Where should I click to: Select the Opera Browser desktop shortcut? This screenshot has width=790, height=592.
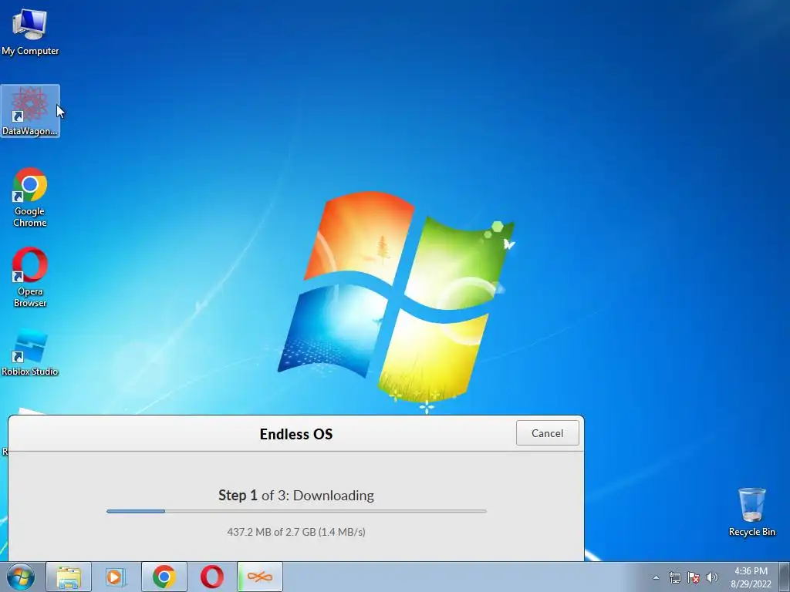tap(30, 277)
